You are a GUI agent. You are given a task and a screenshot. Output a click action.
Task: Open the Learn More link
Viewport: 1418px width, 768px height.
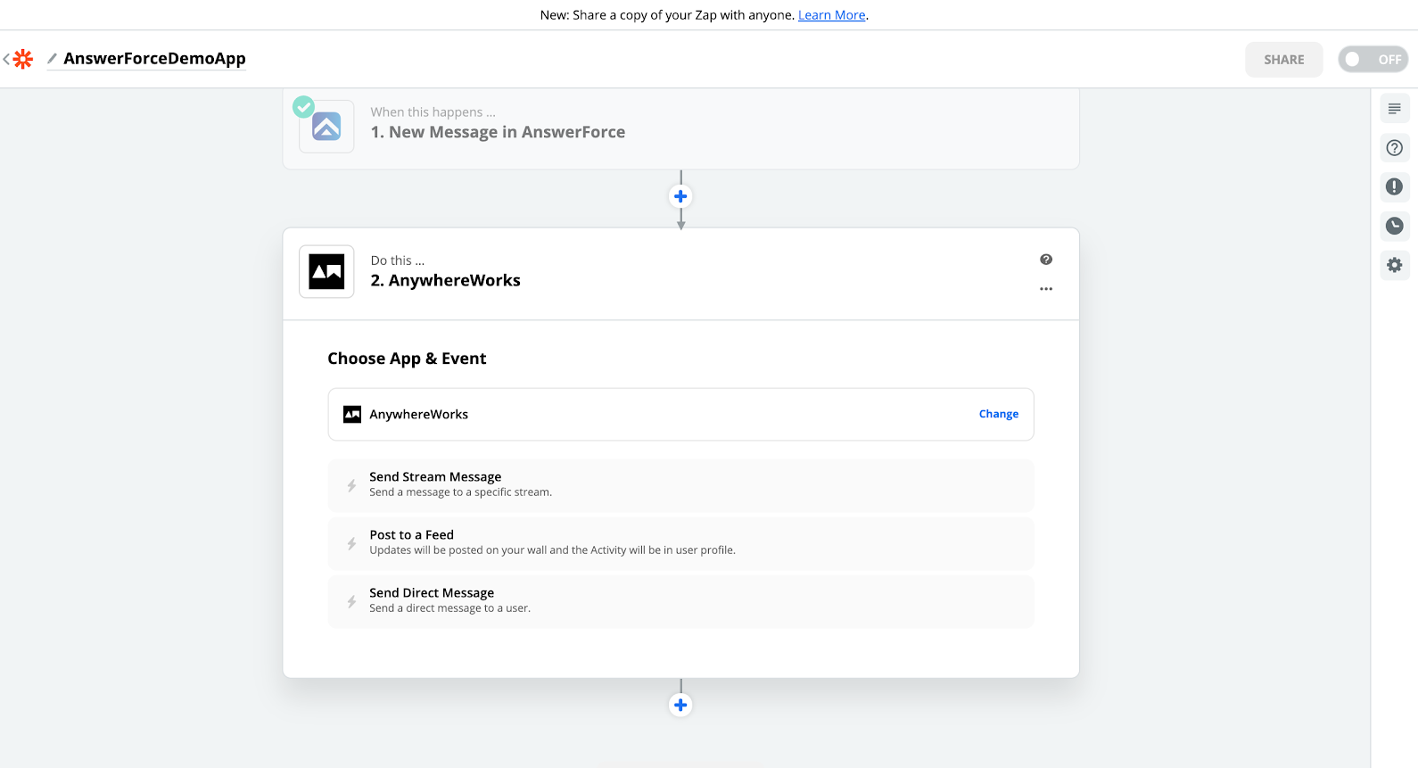[831, 15]
